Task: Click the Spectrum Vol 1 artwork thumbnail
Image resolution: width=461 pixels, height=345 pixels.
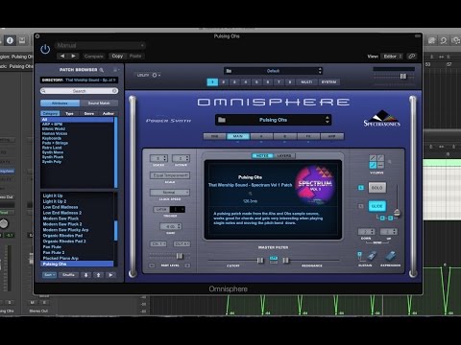Action: tap(315, 185)
